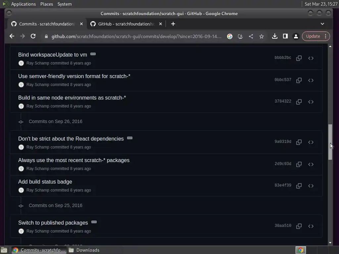Screen dimensions: 339x254
Task: Select Commits Chrome window in taskbar
Action: pyautogui.click(x=39, y=250)
